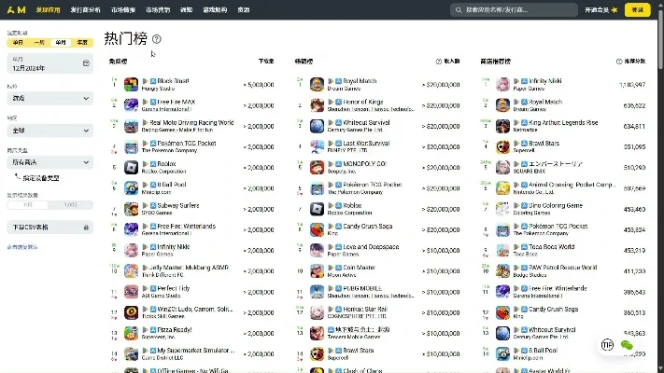Open the 游戏 category dropdown
Viewport: 664px width, 373px height.
[50, 99]
